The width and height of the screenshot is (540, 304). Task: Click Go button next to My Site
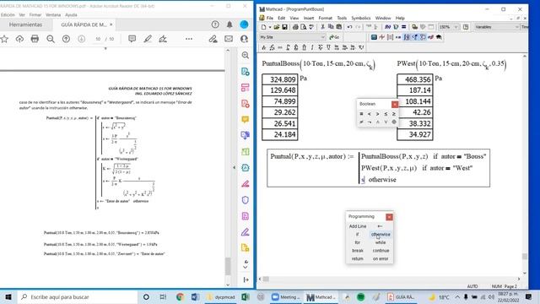[334, 37]
